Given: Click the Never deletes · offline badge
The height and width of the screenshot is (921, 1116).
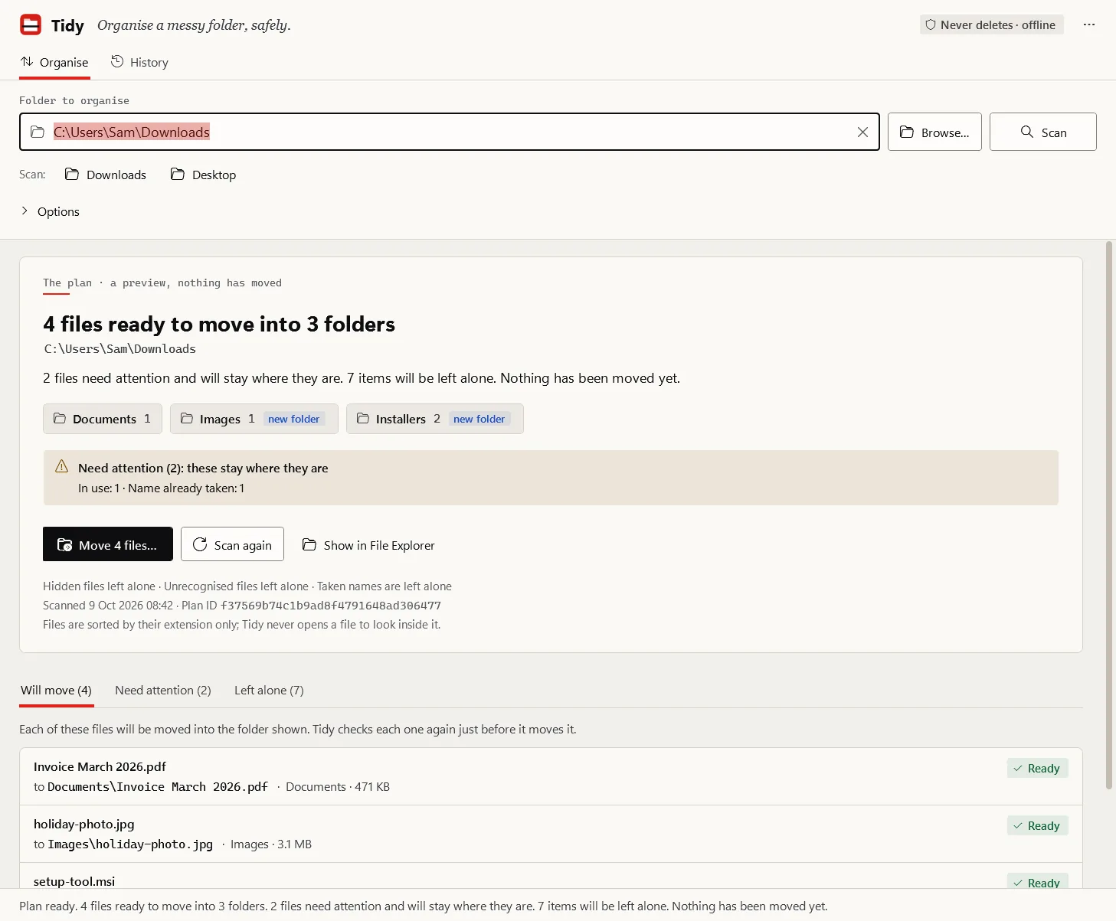Looking at the screenshot, I should click(x=991, y=25).
